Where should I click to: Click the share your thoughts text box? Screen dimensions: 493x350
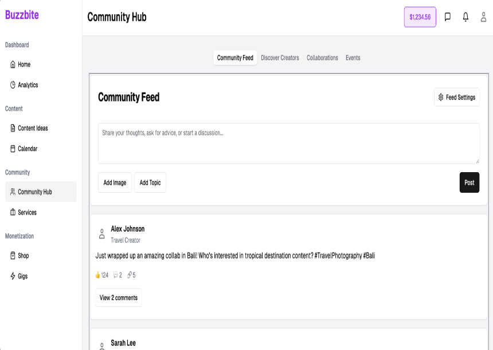pos(288,143)
